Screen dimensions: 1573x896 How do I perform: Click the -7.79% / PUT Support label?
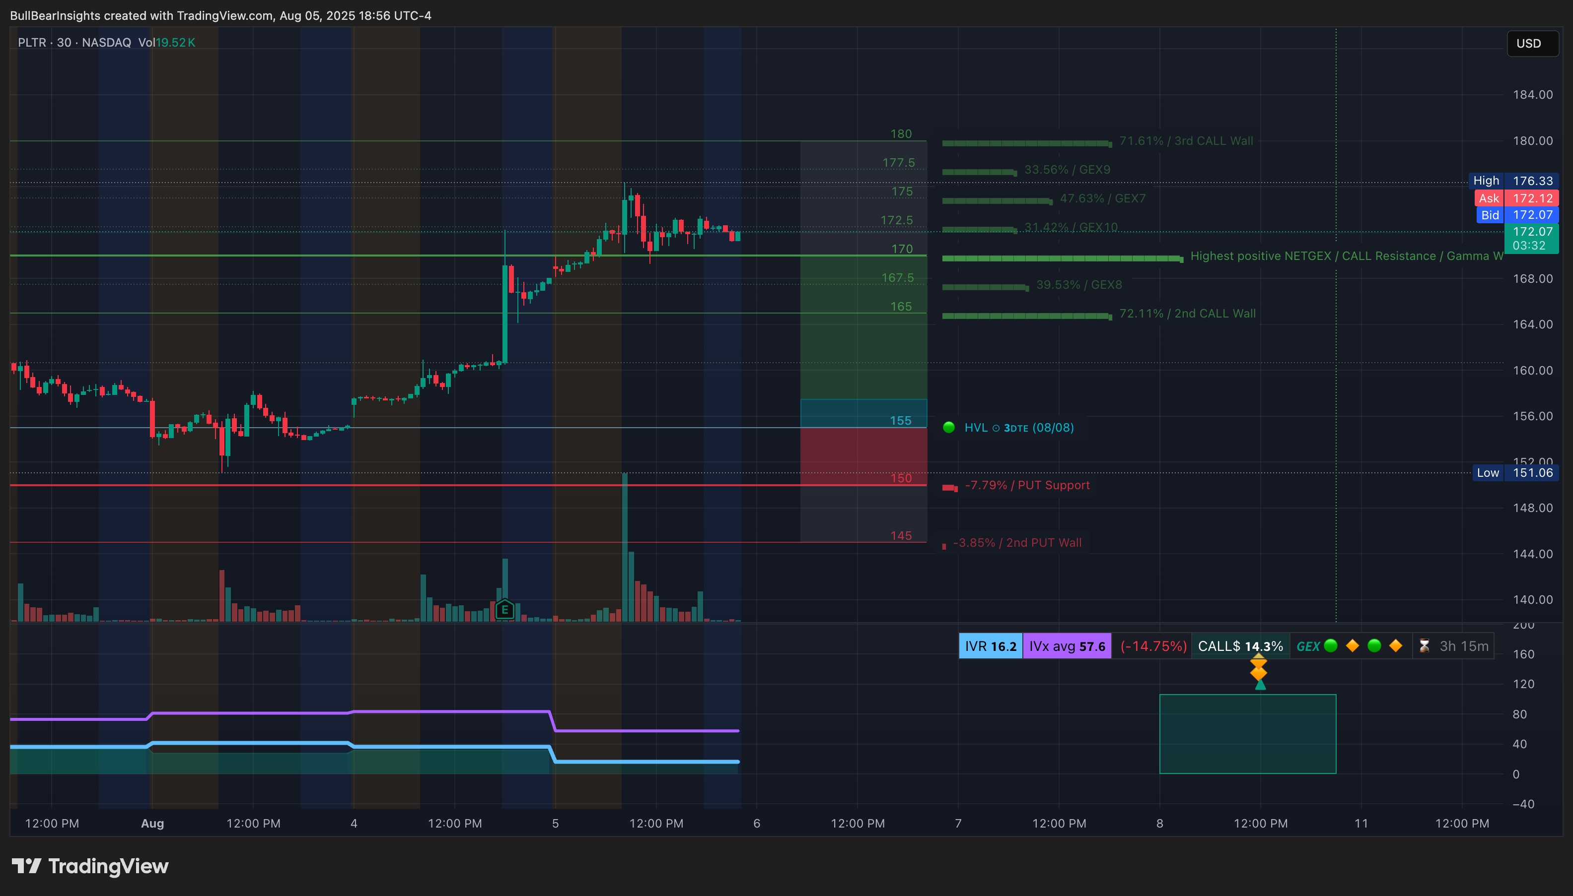[1027, 485]
